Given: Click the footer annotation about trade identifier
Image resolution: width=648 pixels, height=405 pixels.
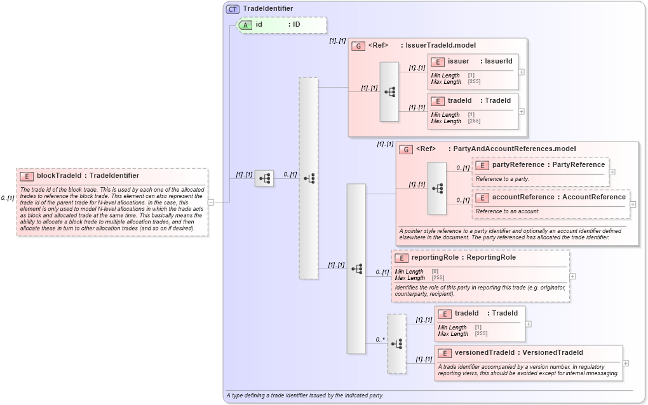Looking at the screenshot, I should click(x=305, y=395).
